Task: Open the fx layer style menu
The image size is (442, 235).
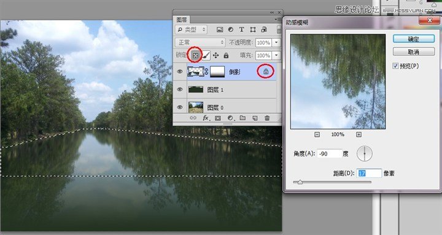Action: [206, 118]
